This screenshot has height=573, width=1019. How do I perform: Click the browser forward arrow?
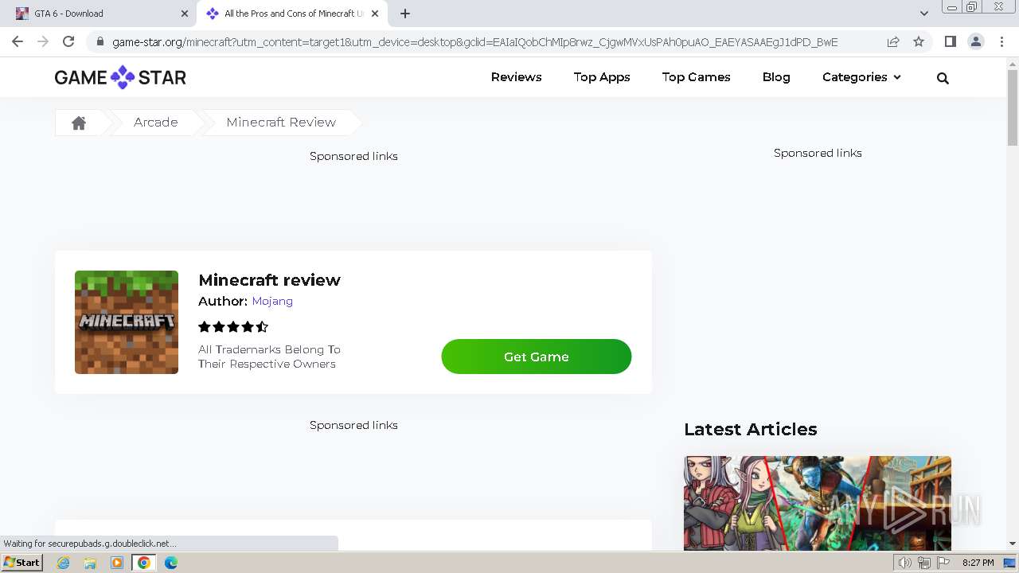[x=43, y=41]
